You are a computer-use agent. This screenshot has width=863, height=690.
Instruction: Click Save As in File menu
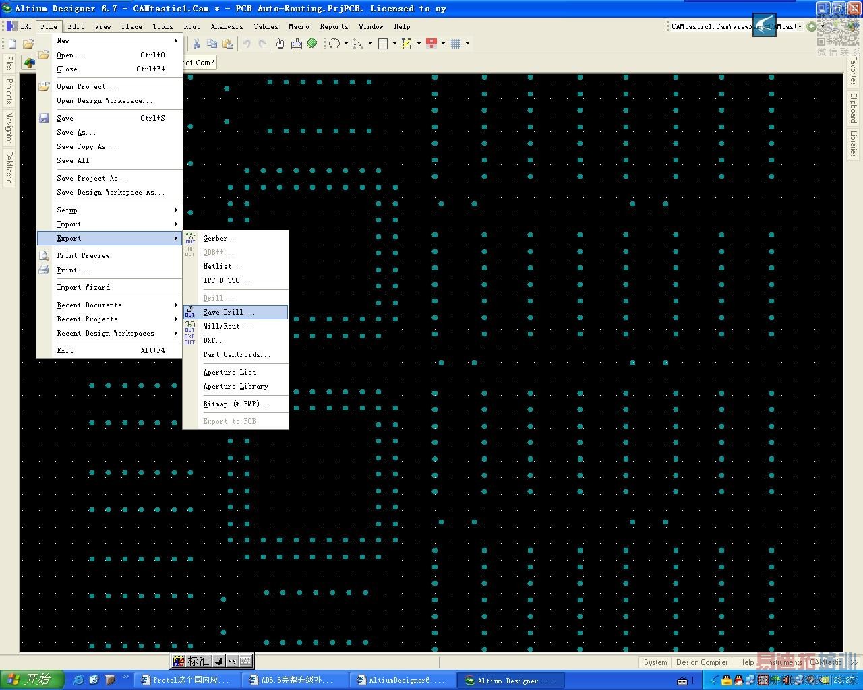coord(110,132)
